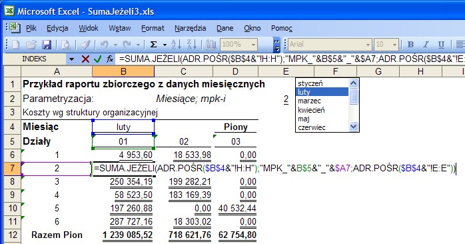Click the align left toolbar icon

click(x=460, y=45)
